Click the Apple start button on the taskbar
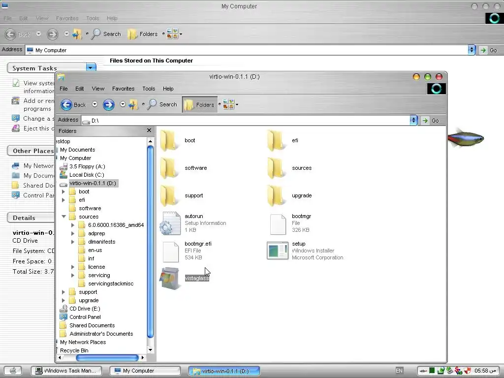 point(13,371)
